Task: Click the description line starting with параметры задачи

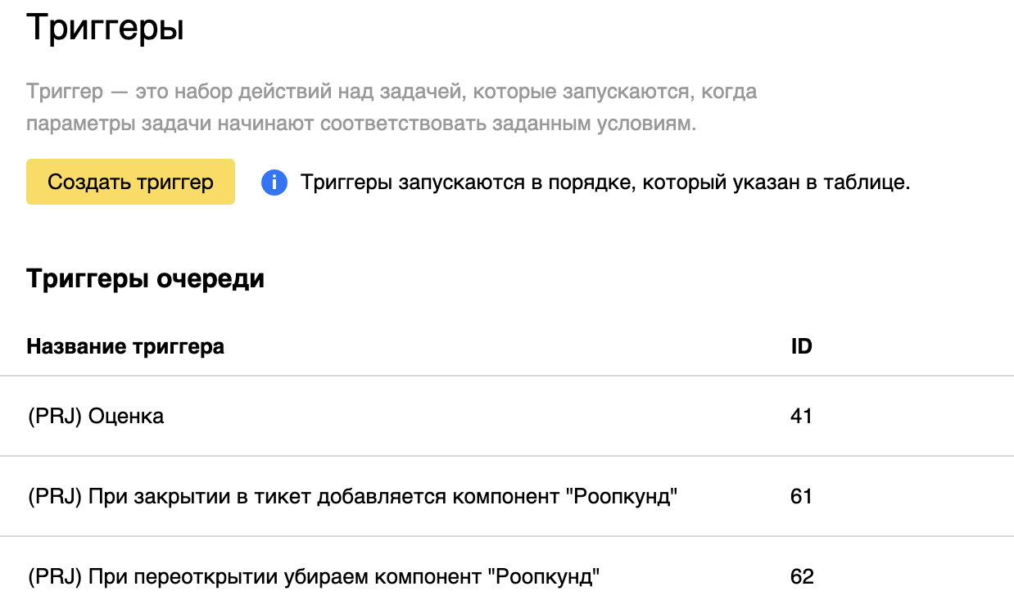Action: pyautogui.click(x=360, y=125)
